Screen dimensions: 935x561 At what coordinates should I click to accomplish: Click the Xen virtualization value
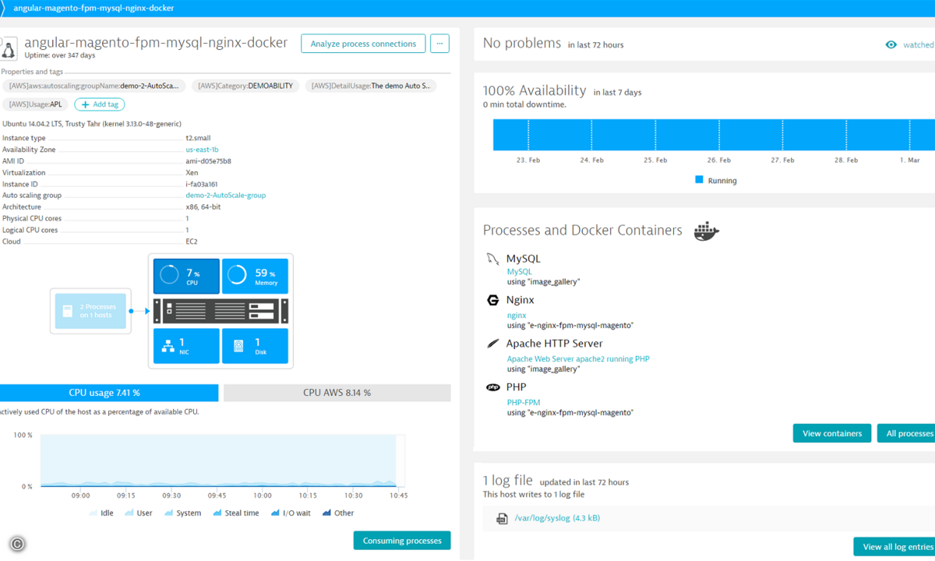(x=192, y=173)
